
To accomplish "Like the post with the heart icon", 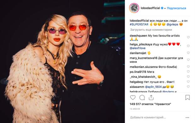I will point(133,98).
